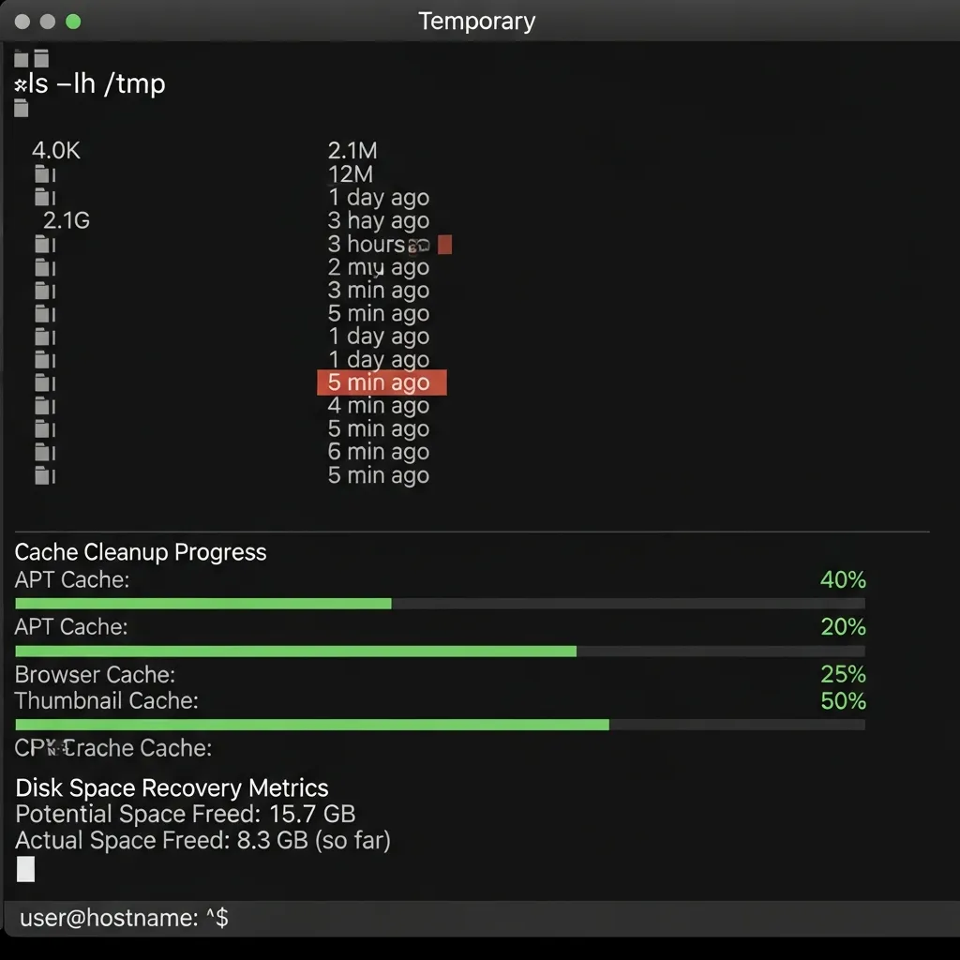Click the small file icon below the ls line
960x960 pixels.
pos(20,109)
